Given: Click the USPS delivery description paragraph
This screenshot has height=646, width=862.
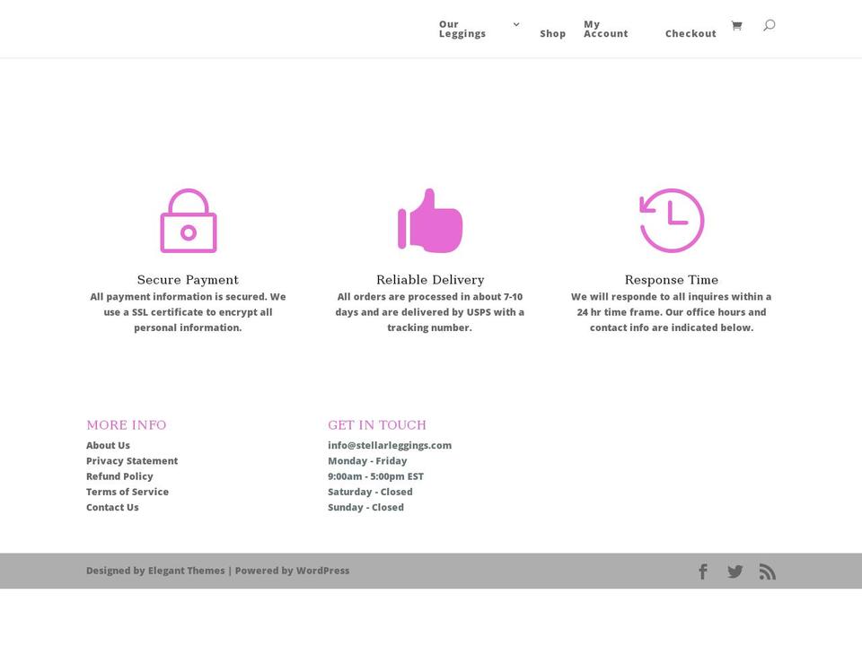Looking at the screenshot, I should 430,312.
